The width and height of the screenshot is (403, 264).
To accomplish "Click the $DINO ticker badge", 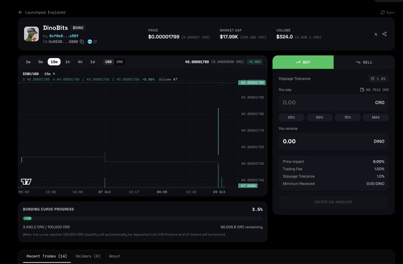I will pos(78,27).
